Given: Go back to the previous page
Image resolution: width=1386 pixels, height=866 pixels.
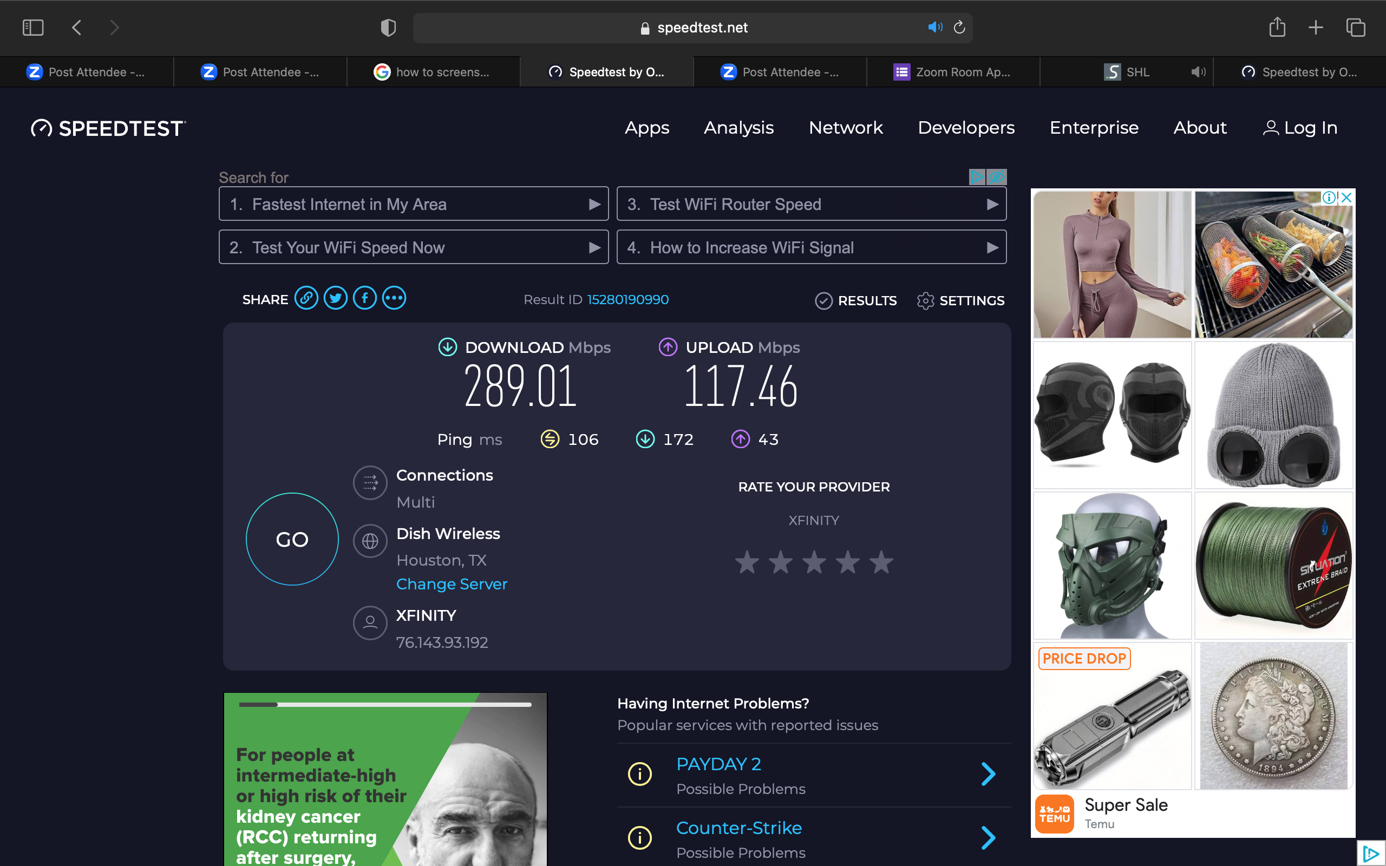Looking at the screenshot, I should (x=77, y=28).
